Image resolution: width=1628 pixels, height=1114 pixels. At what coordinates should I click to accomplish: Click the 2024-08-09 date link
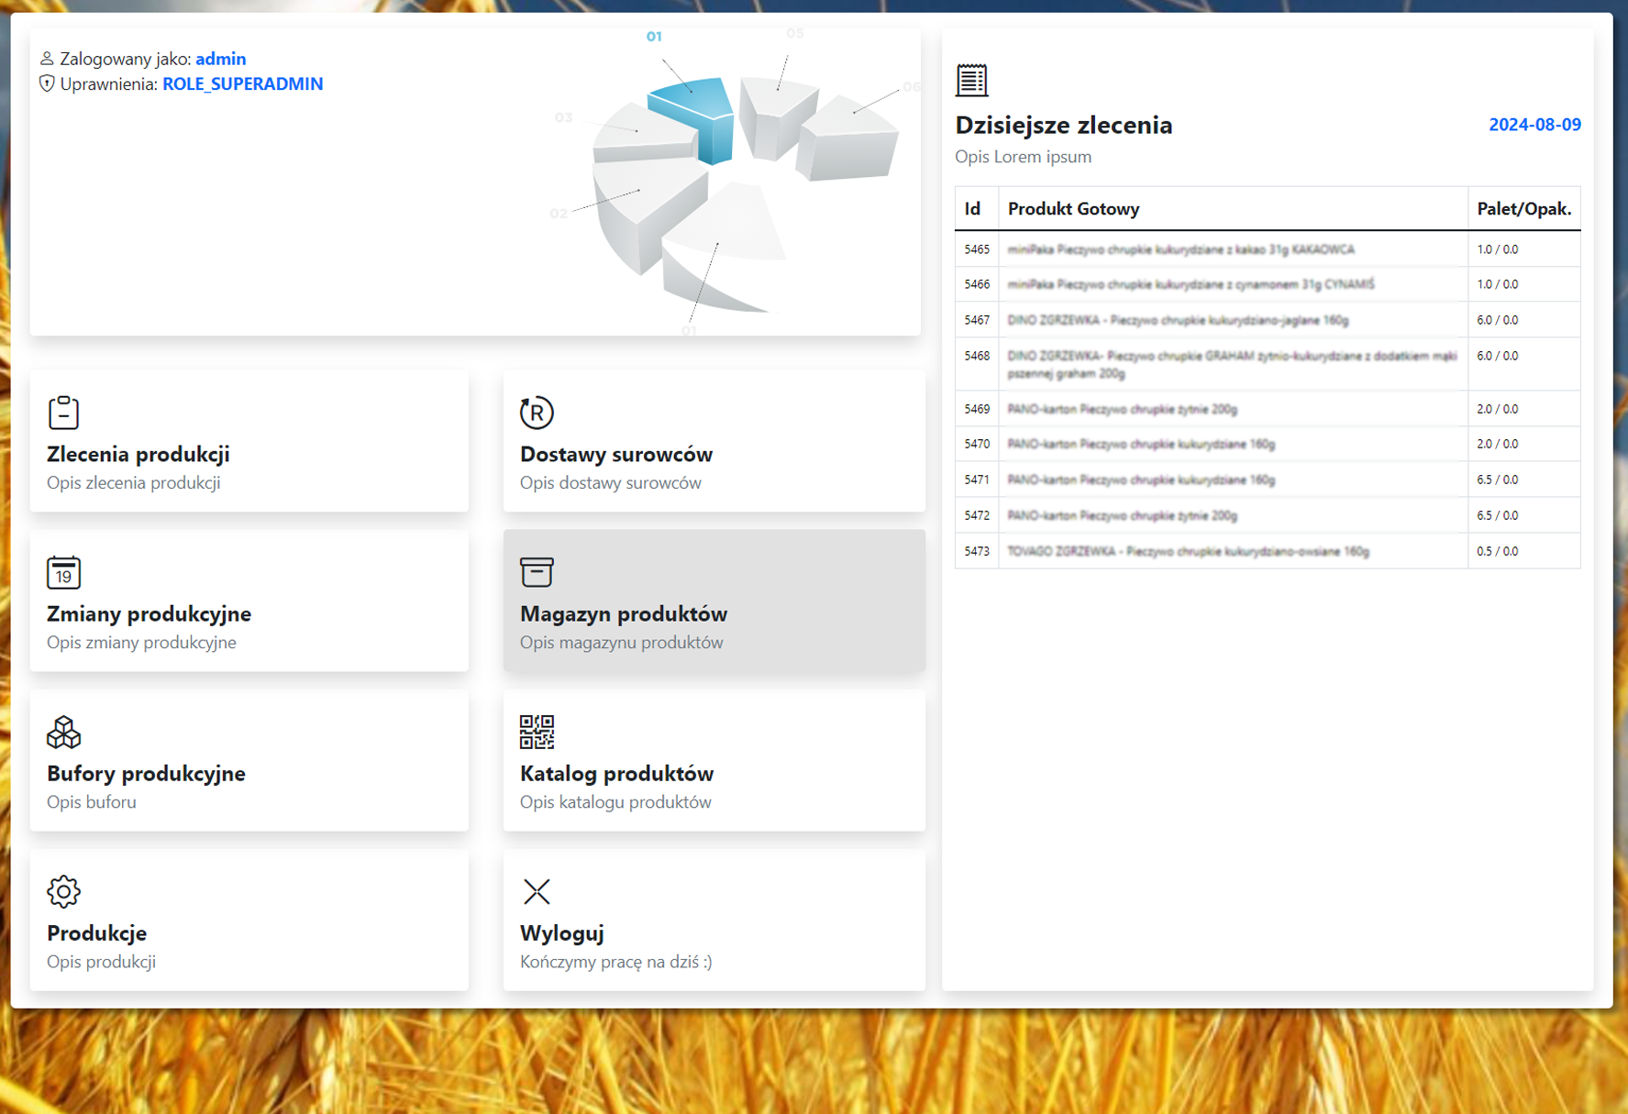tap(1534, 125)
